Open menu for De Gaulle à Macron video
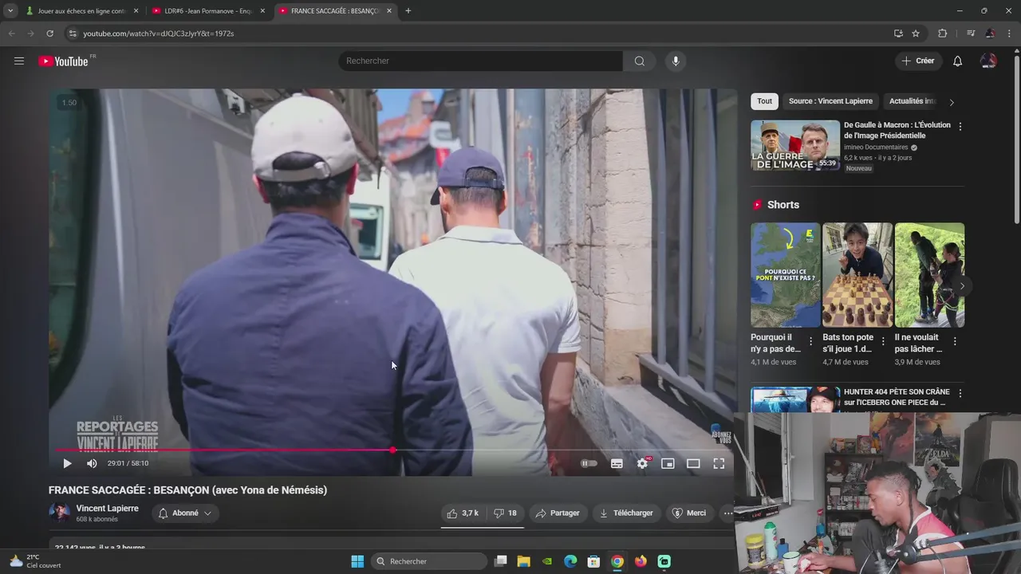 pos(960,127)
